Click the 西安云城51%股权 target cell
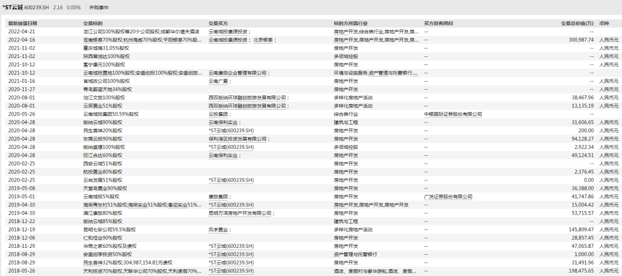 103,163
